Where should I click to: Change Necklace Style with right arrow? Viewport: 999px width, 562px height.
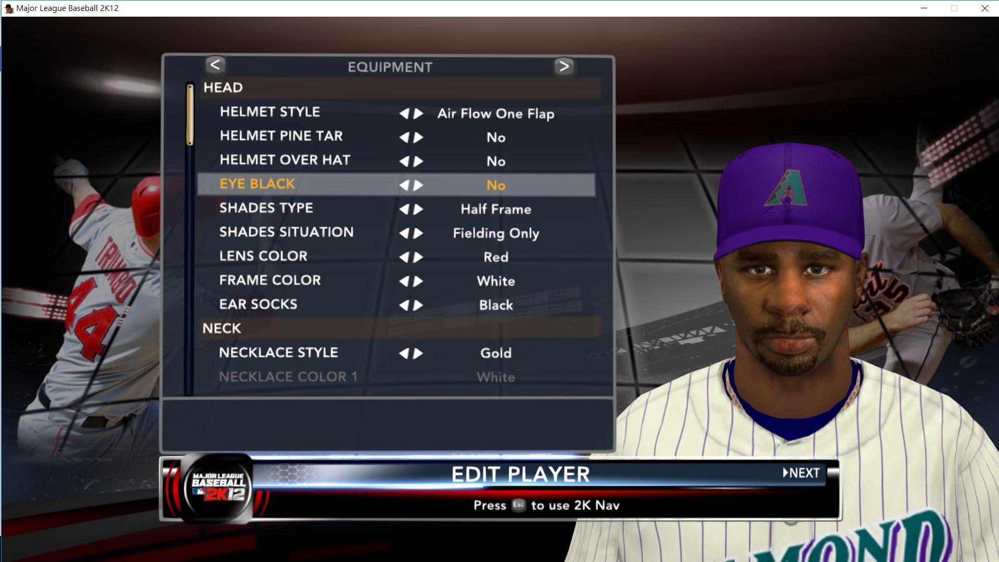click(418, 353)
